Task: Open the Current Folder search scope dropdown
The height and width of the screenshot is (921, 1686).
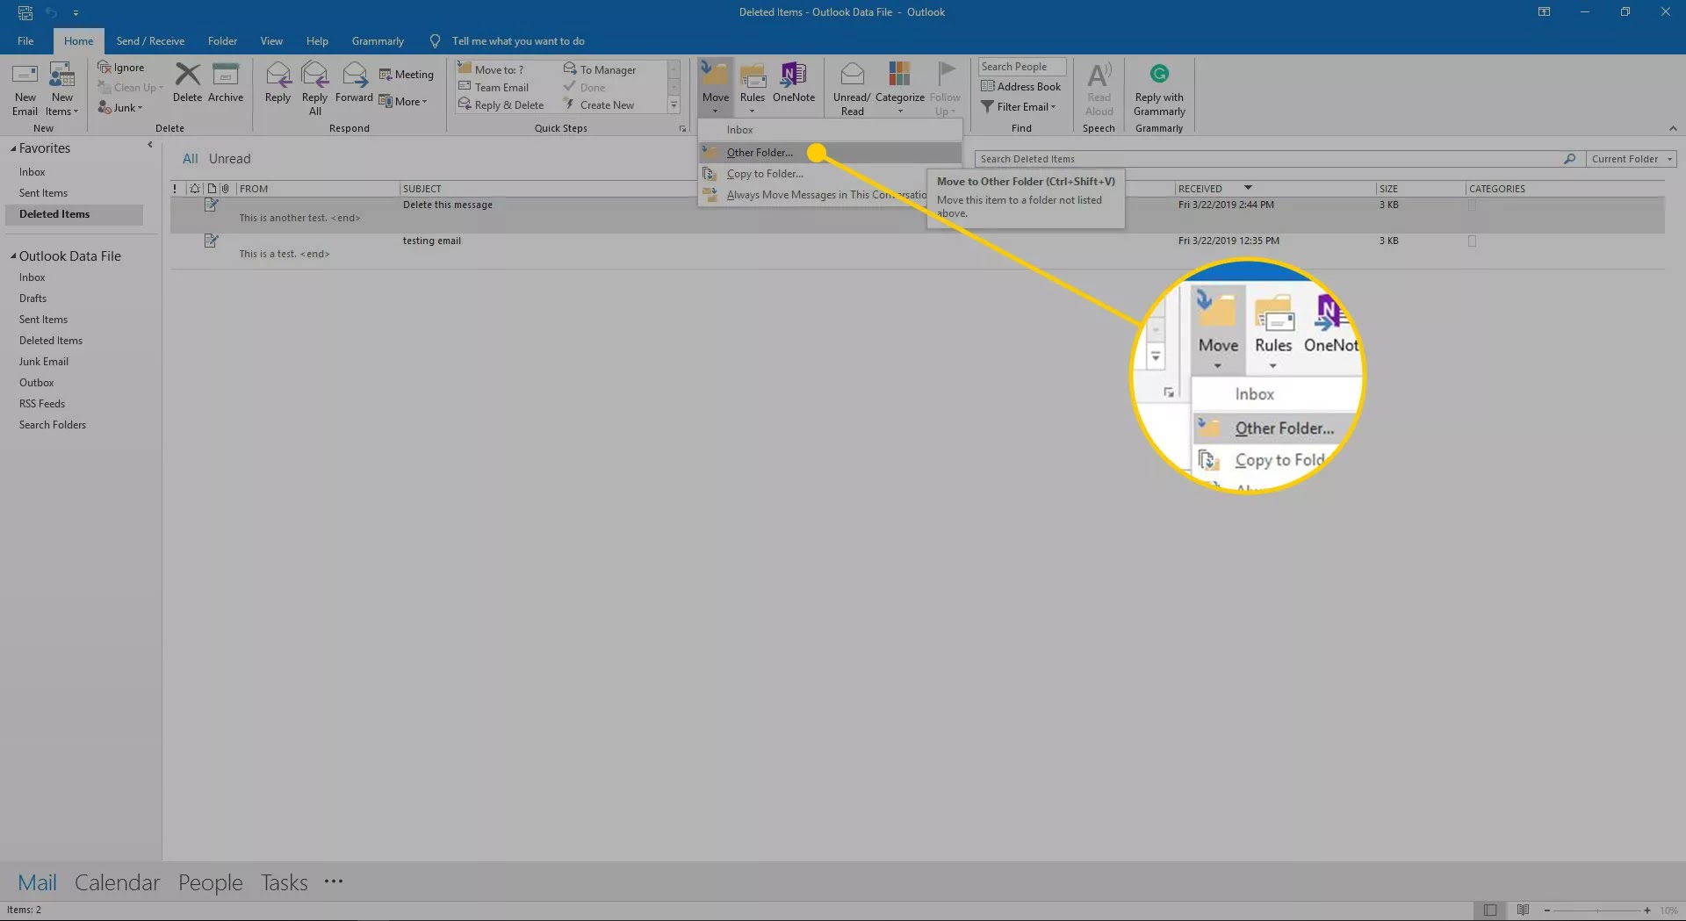Action: 1632,159
